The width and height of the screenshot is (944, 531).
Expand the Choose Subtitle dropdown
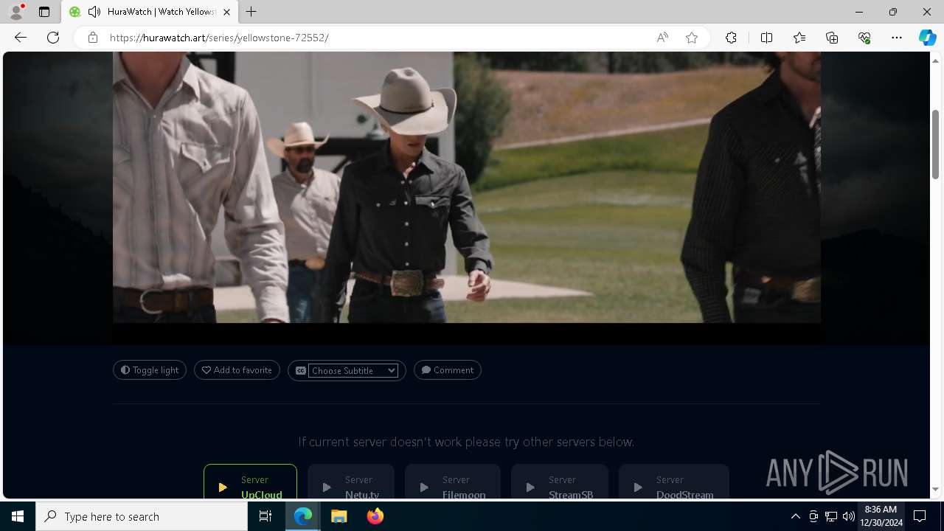tap(353, 370)
